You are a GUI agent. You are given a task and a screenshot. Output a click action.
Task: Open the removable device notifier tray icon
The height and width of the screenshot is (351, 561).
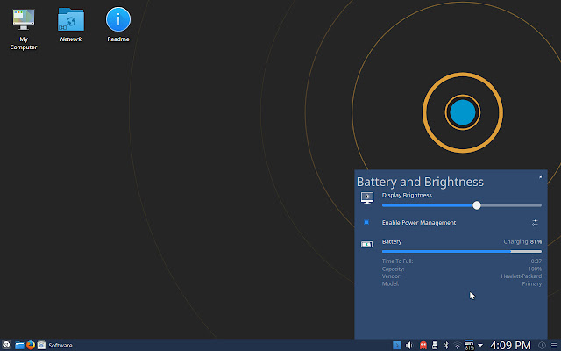click(435, 345)
